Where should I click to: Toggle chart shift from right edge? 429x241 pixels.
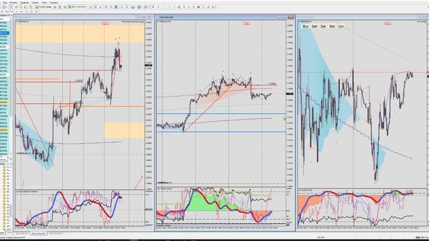[x=127, y=7]
